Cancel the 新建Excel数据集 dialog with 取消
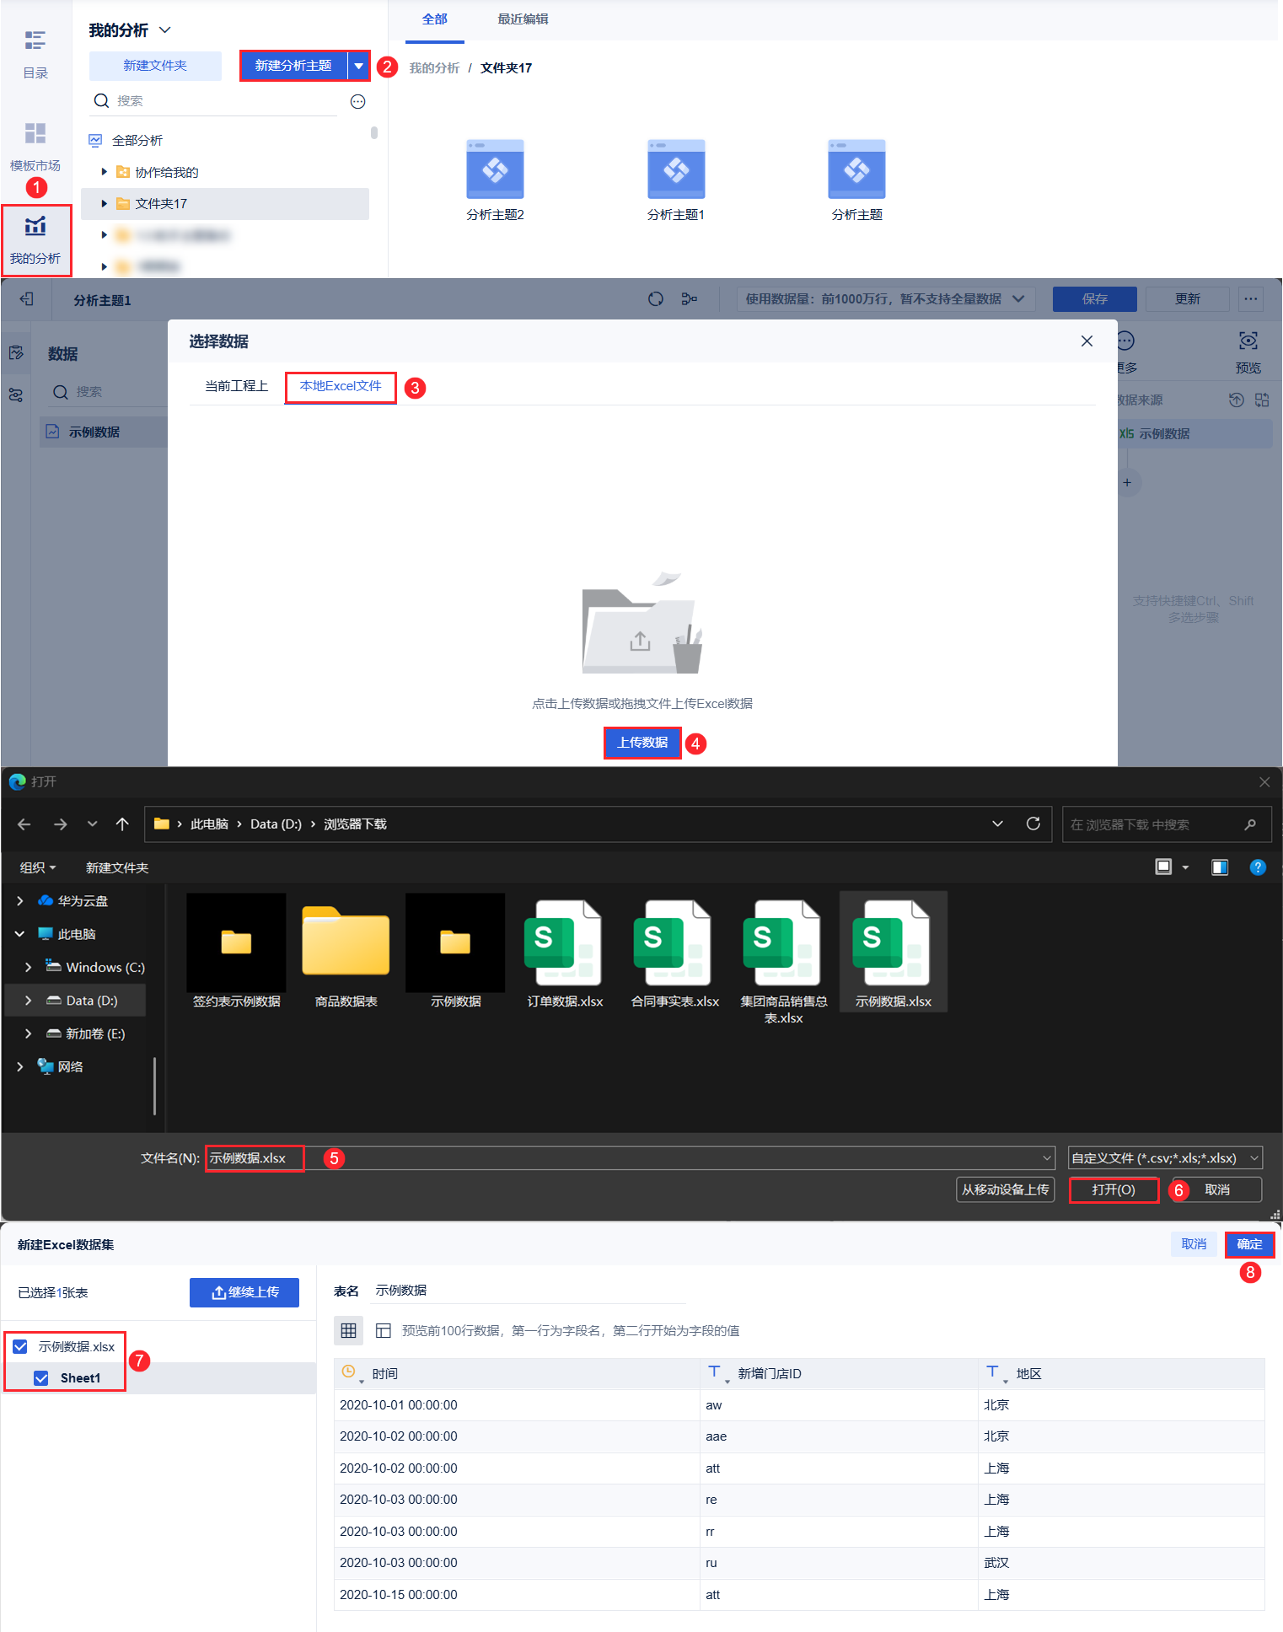This screenshot has height=1632, width=1283. [1194, 1244]
